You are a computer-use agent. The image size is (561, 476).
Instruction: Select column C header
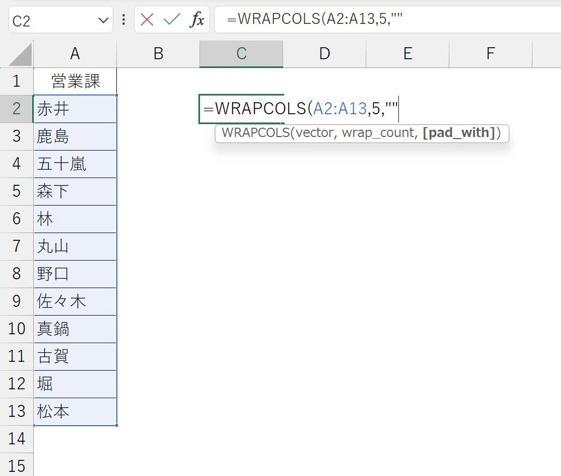pyautogui.click(x=241, y=54)
